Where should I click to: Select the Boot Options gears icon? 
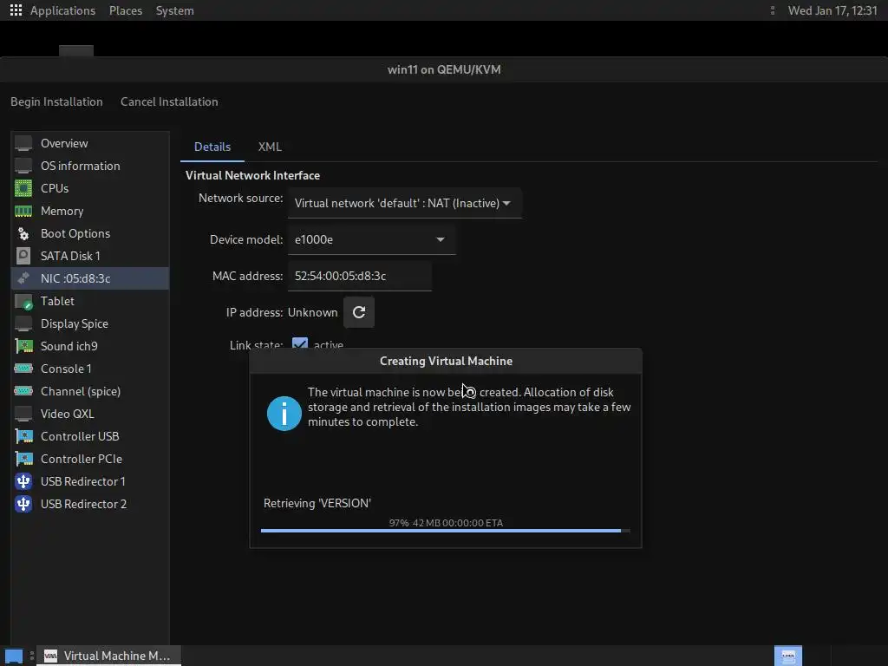coord(23,233)
